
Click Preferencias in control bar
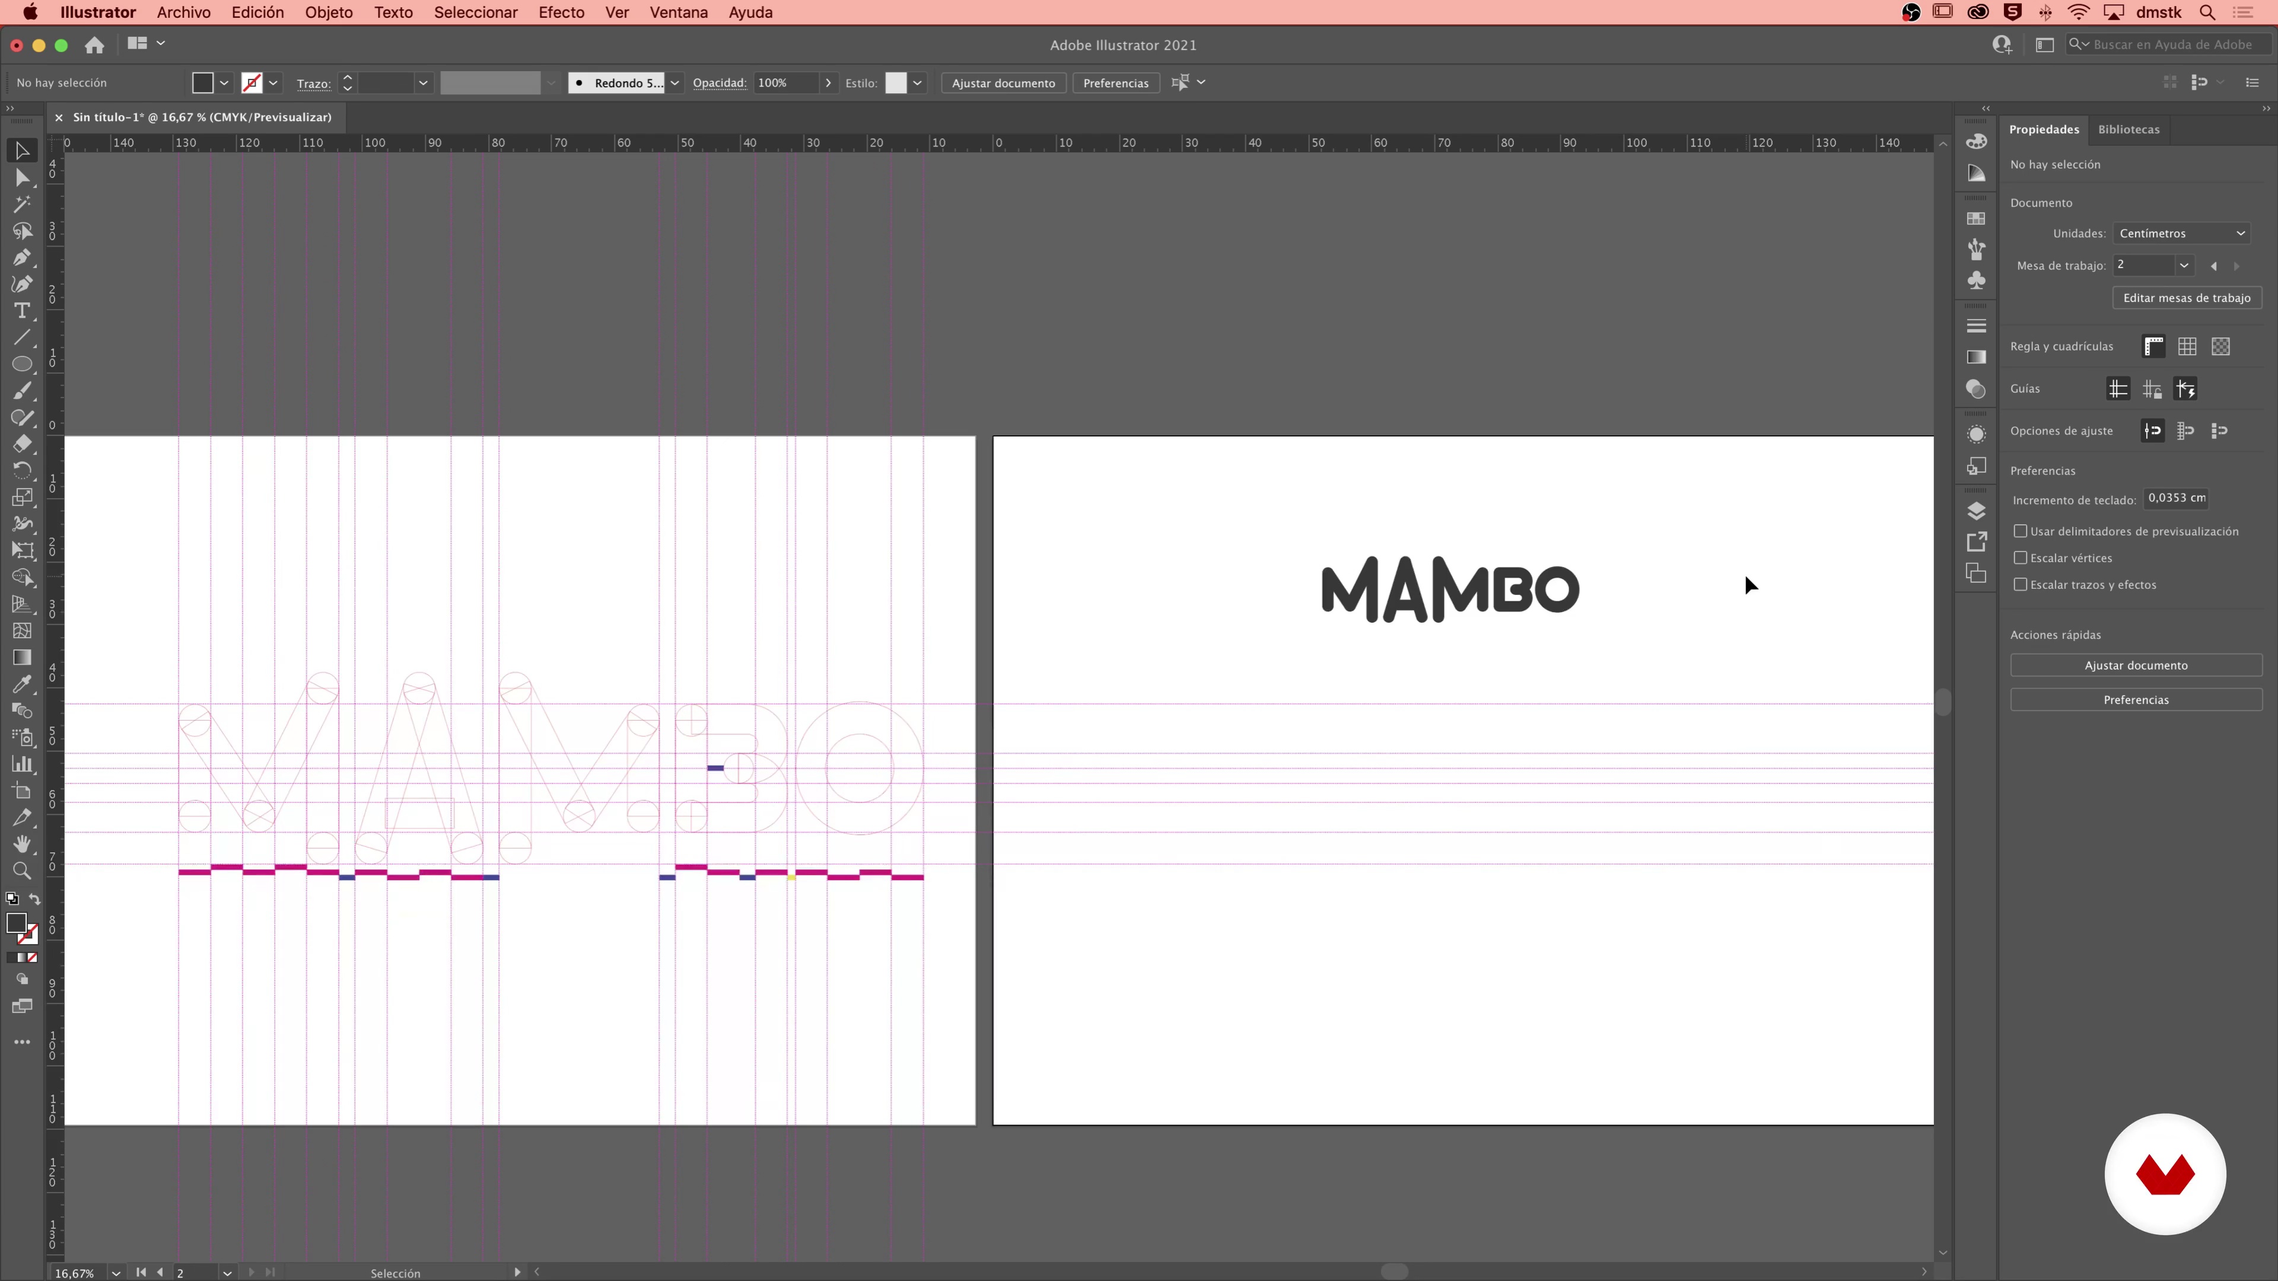1116,83
